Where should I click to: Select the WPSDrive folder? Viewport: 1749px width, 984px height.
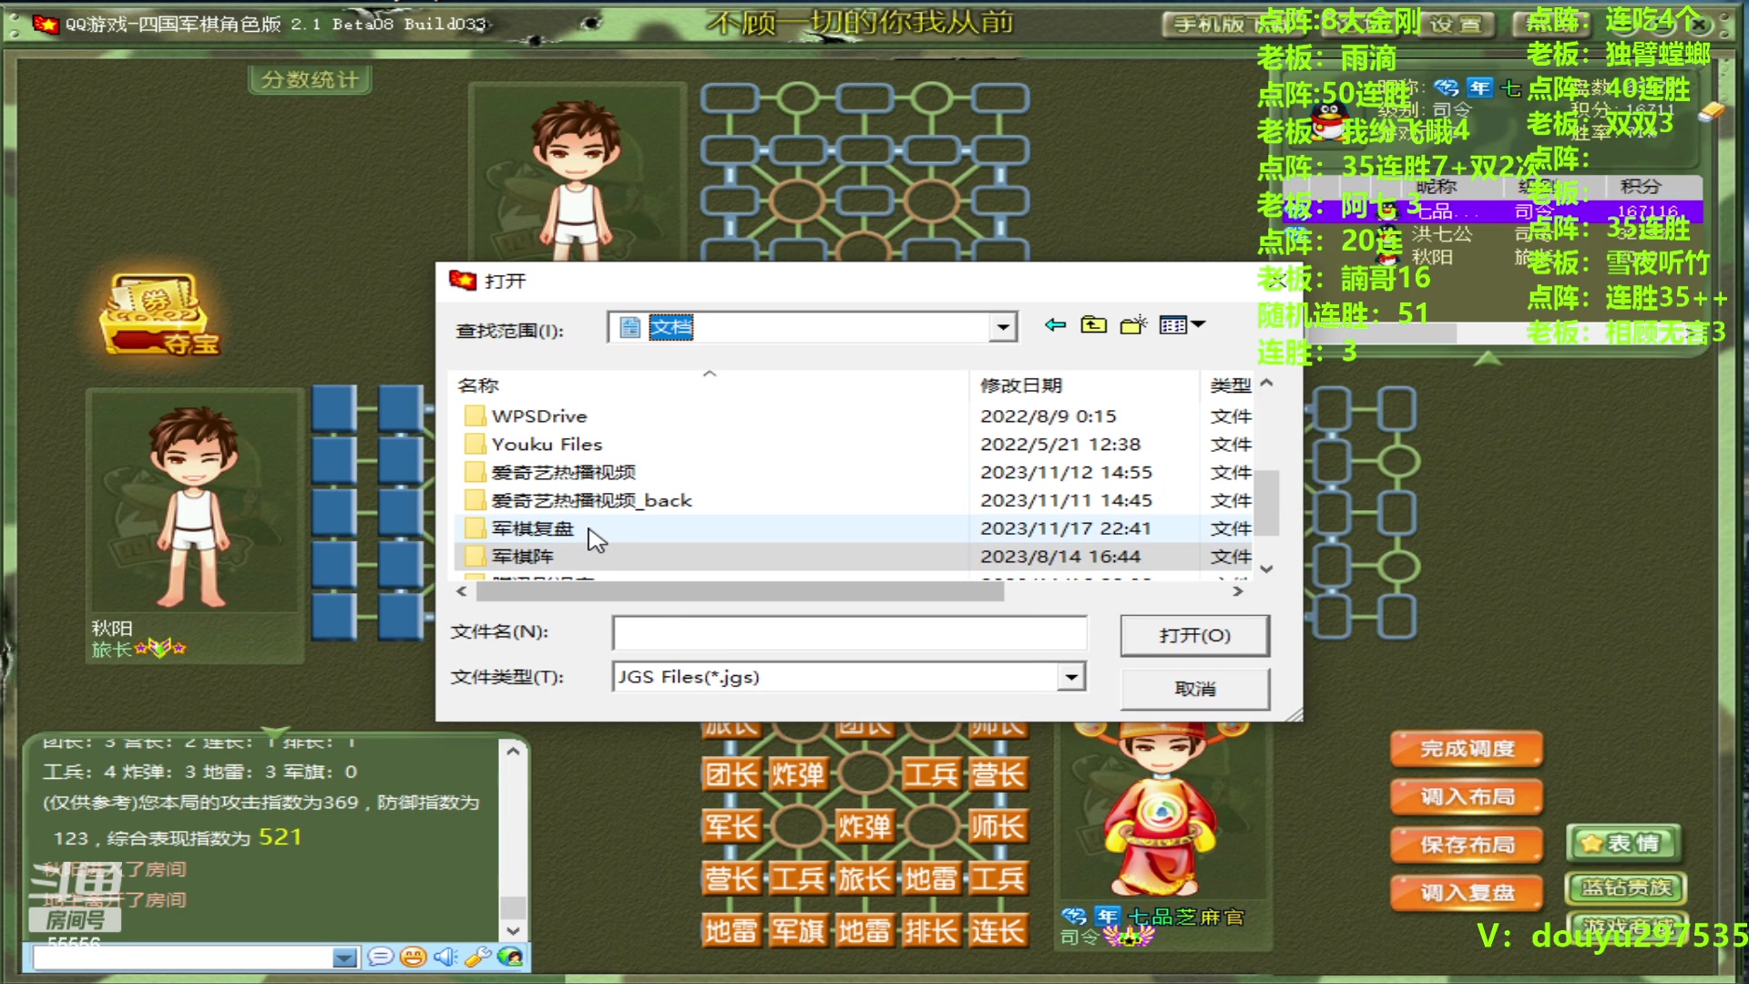(x=539, y=416)
